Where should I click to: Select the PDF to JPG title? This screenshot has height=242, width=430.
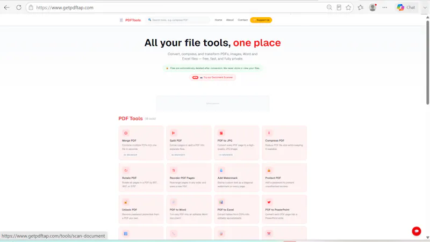(x=225, y=141)
